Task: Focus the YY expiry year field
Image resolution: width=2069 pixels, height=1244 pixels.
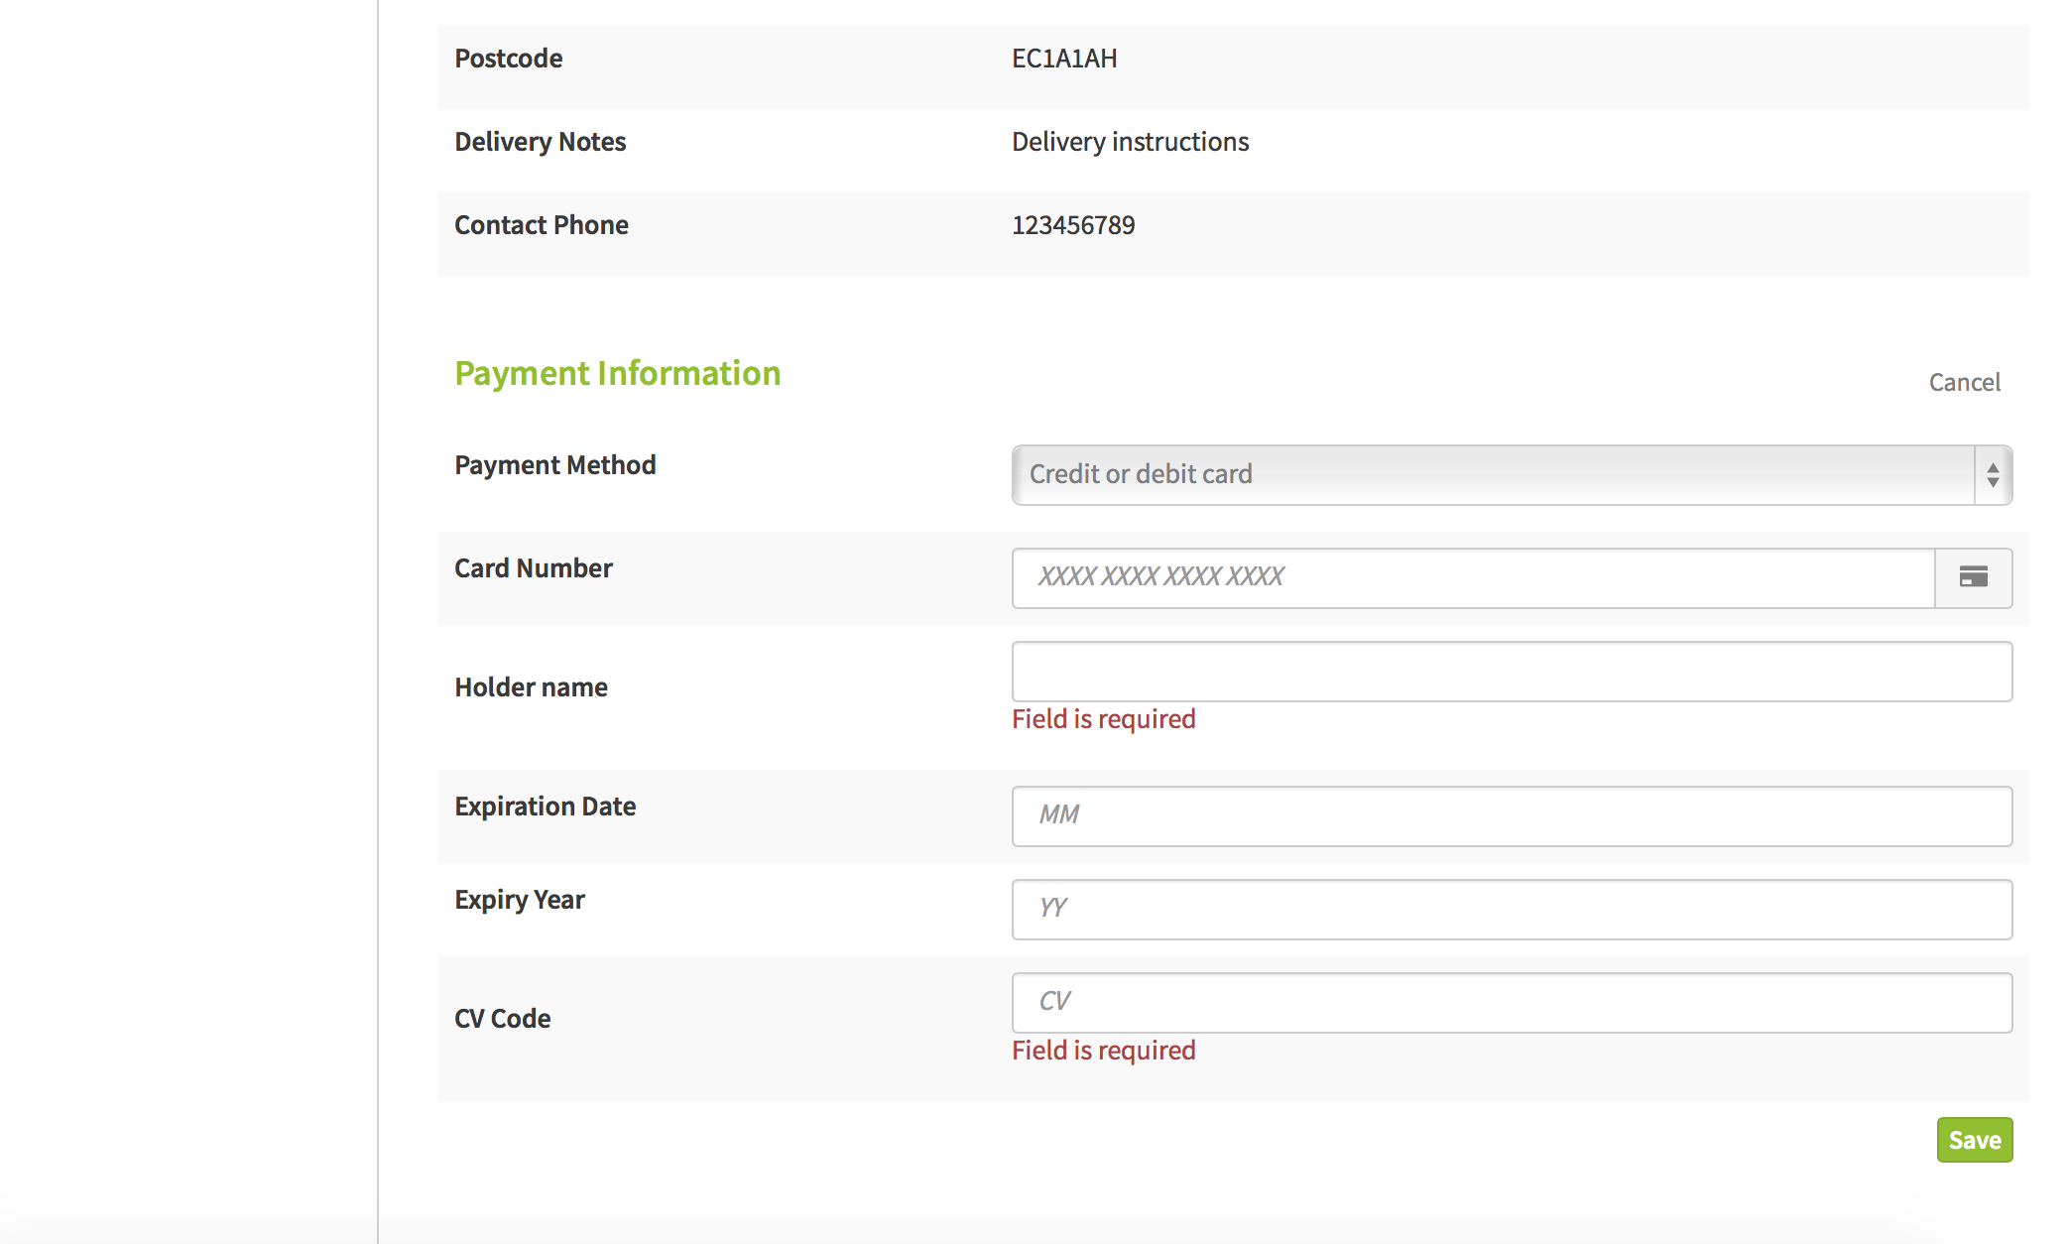Action: pos(1511,909)
